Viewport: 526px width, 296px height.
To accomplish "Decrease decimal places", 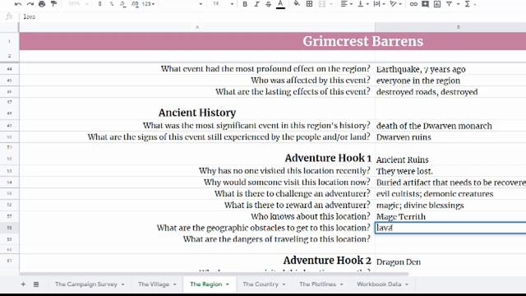I will click(x=123, y=4).
